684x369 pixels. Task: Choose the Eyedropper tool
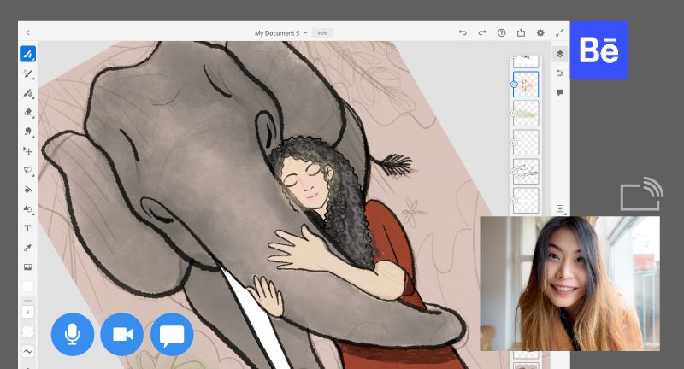pyautogui.click(x=27, y=248)
